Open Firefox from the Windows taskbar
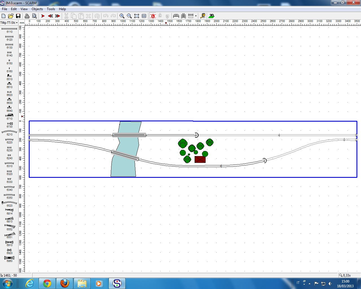Viewport: 361px width, 289px height. click(65, 283)
